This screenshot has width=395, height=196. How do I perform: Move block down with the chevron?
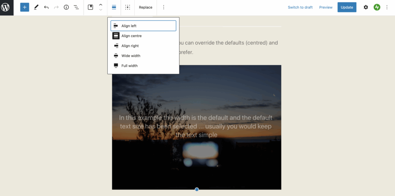(101, 10)
